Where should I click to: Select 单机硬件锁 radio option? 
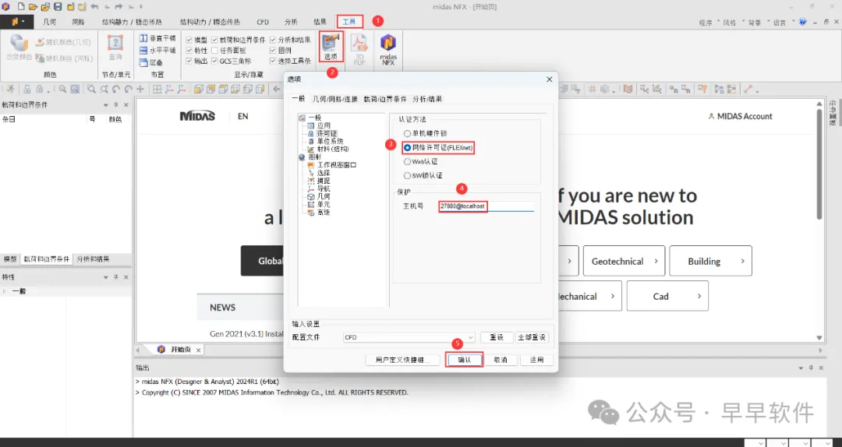pos(407,133)
